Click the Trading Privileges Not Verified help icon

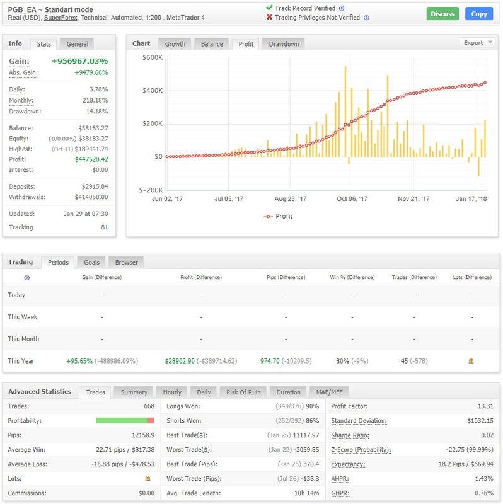pyautogui.click(x=366, y=18)
